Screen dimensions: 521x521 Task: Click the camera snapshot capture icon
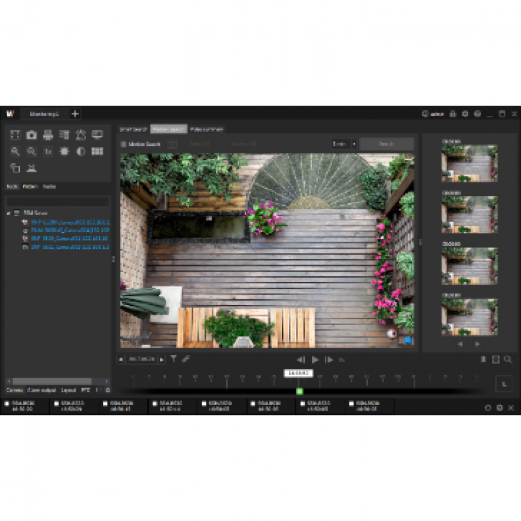(31, 135)
